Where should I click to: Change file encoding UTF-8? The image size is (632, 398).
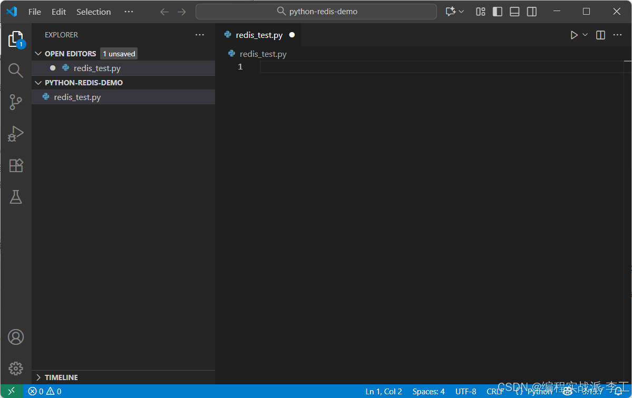[465, 391]
